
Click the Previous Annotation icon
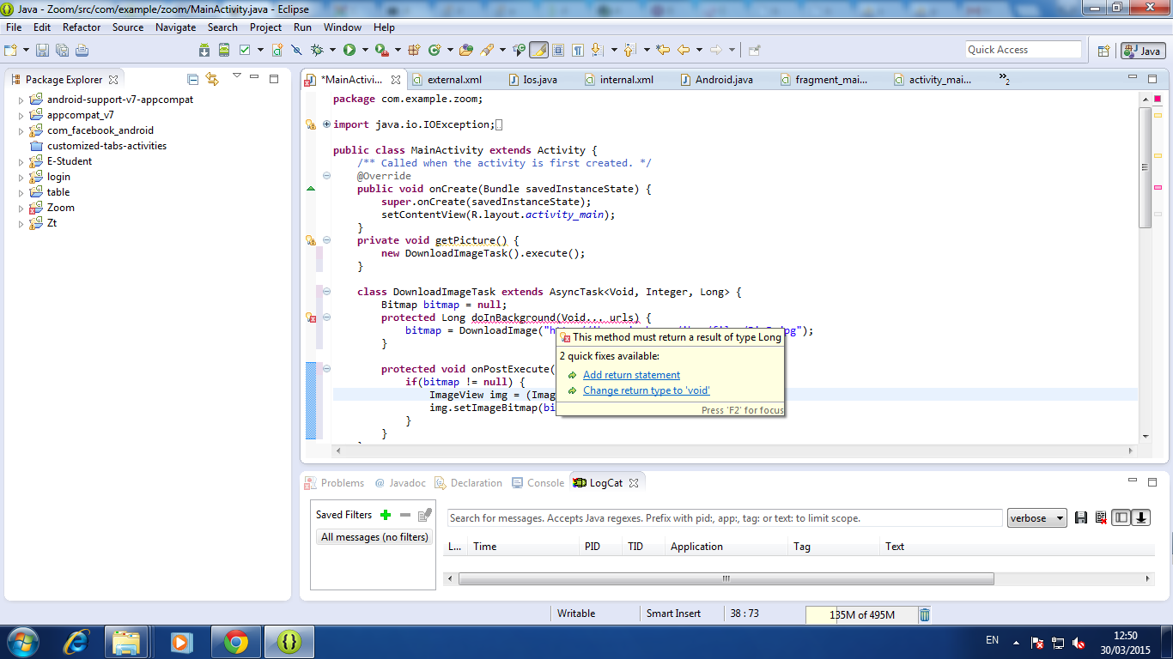(629, 51)
